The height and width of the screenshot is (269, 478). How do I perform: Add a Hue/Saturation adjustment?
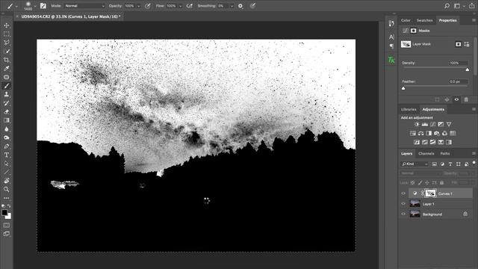tap(413, 133)
